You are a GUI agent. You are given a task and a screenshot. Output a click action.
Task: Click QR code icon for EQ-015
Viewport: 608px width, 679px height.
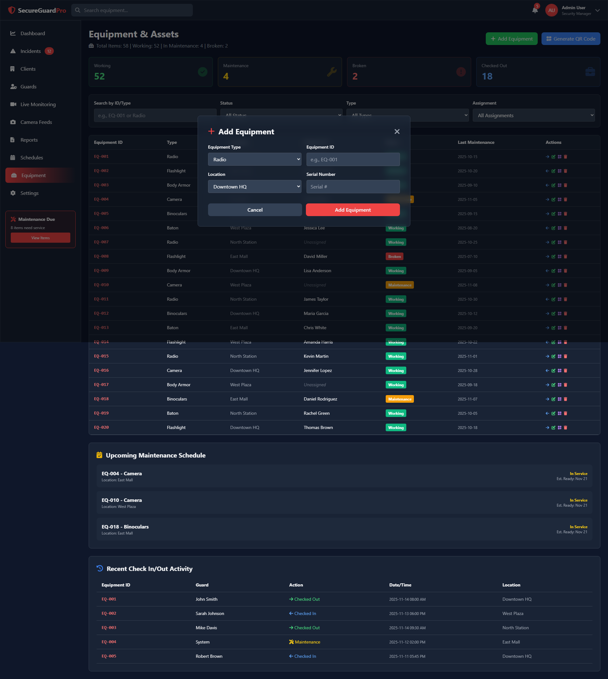[x=560, y=356]
